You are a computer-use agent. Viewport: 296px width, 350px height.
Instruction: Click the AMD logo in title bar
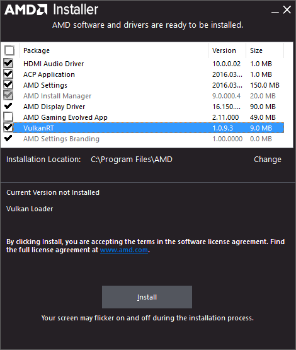coord(26,9)
